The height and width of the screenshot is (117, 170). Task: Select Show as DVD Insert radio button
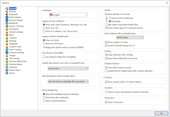coord(44,44)
